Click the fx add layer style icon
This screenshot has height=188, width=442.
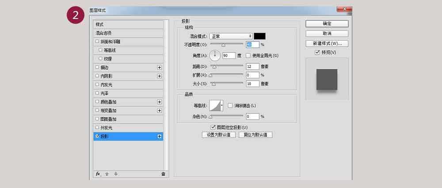(x=98, y=174)
